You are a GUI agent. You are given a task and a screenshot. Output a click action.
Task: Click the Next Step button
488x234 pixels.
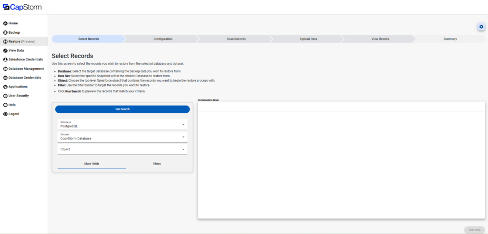(x=474, y=230)
